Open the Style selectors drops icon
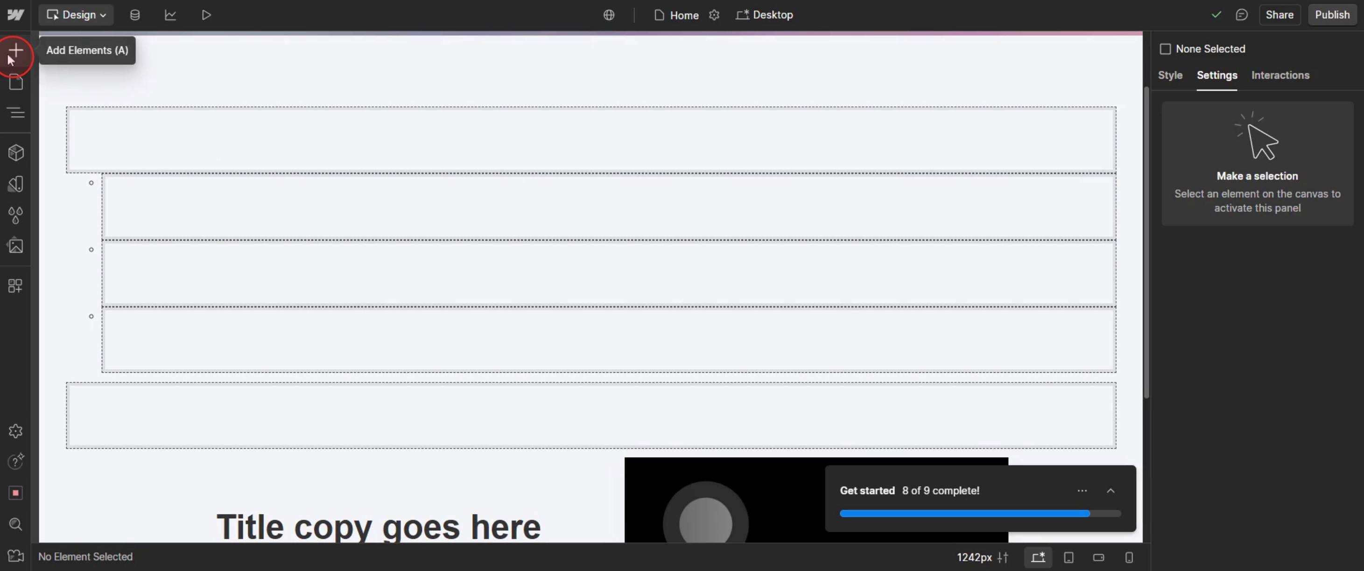The image size is (1364, 571). (x=16, y=215)
